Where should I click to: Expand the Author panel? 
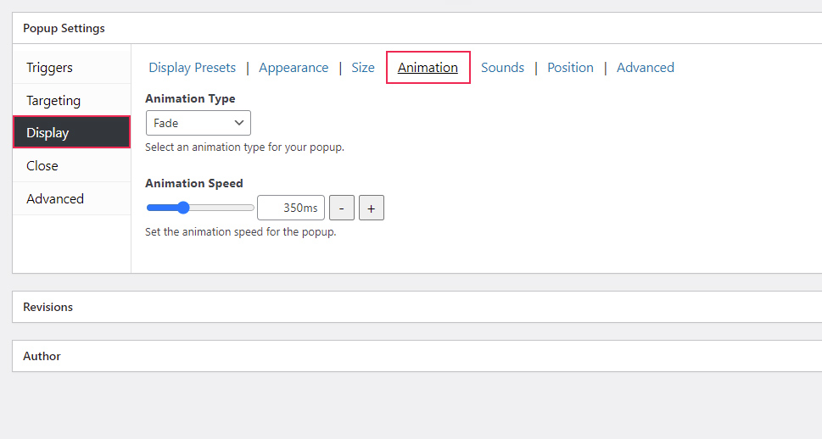point(42,356)
